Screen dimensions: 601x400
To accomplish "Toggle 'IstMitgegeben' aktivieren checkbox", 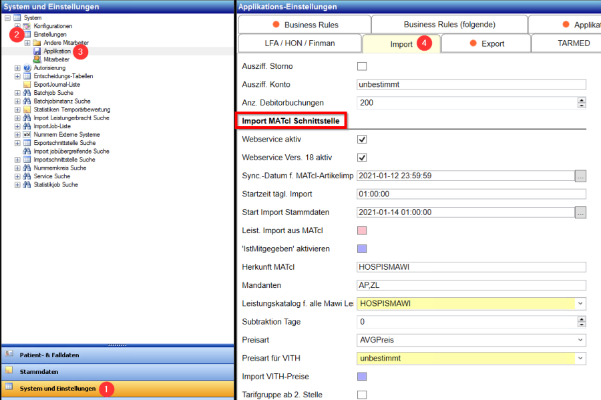I will [362, 248].
